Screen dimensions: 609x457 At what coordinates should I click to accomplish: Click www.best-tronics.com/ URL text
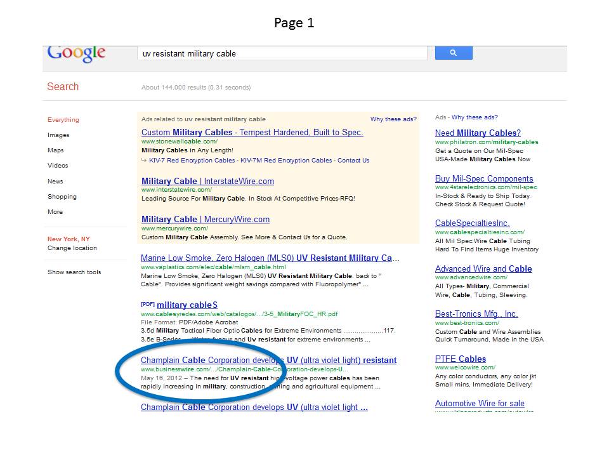(468, 323)
